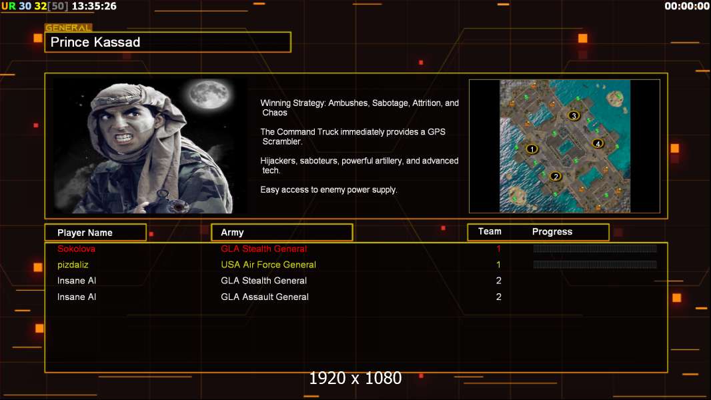Click the Army column header
The image size is (711, 400).
click(x=282, y=233)
